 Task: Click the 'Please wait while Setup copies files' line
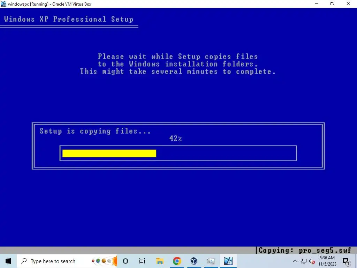click(x=178, y=57)
